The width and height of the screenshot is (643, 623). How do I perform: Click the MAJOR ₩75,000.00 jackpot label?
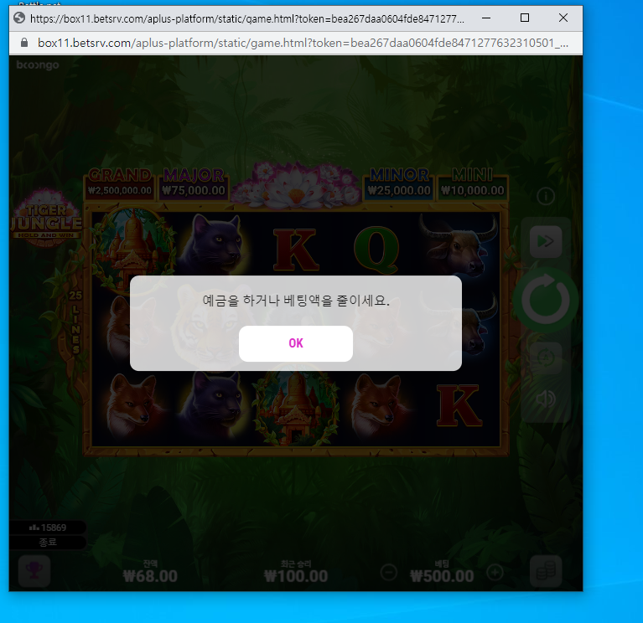(x=194, y=183)
